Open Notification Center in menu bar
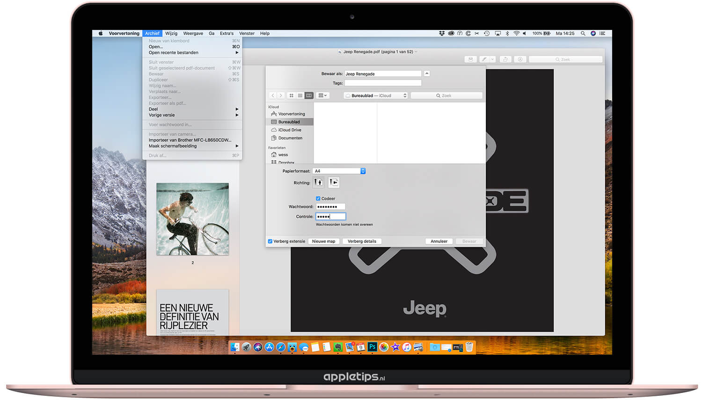Viewport: 702px width, 400px height. [x=602, y=33]
